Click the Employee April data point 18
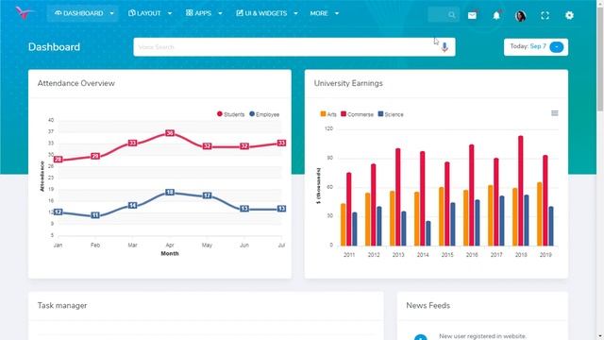Screen dimensions: 604x340 coord(170,192)
